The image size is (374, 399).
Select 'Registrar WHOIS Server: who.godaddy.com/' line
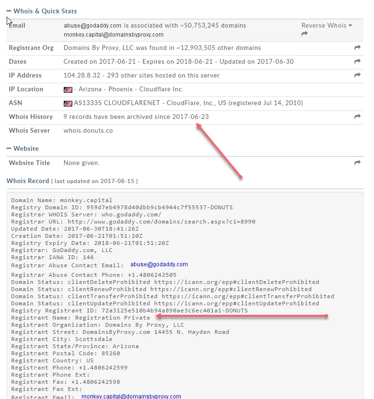(x=86, y=214)
